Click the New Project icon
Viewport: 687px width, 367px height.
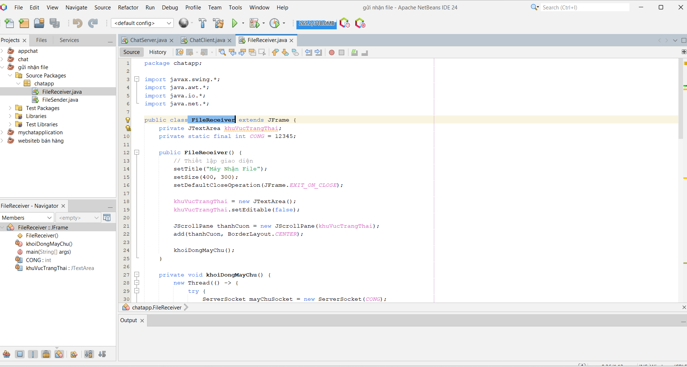(24, 24)
